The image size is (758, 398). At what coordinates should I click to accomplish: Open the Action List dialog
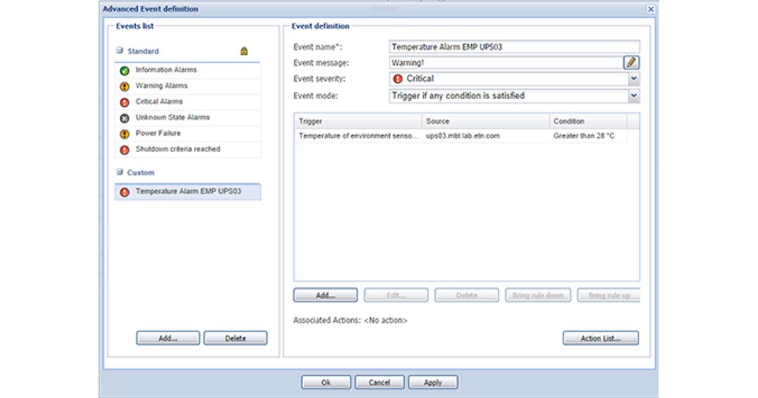[x=600, y=339]
